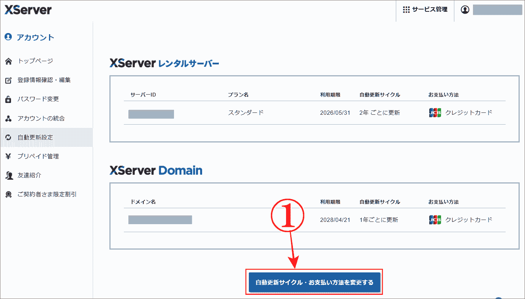The width and height of the screenshot is (525, 299).
Task: Select the account merge icon beside アカウントの統合
Action: [x=9, y=118]
